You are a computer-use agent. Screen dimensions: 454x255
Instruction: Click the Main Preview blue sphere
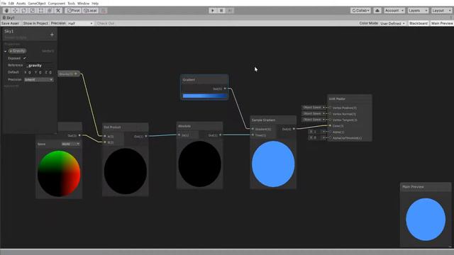tap(426, 220)
